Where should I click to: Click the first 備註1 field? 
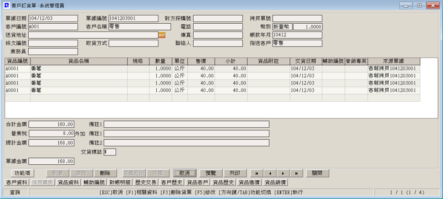tap(187, 124)
